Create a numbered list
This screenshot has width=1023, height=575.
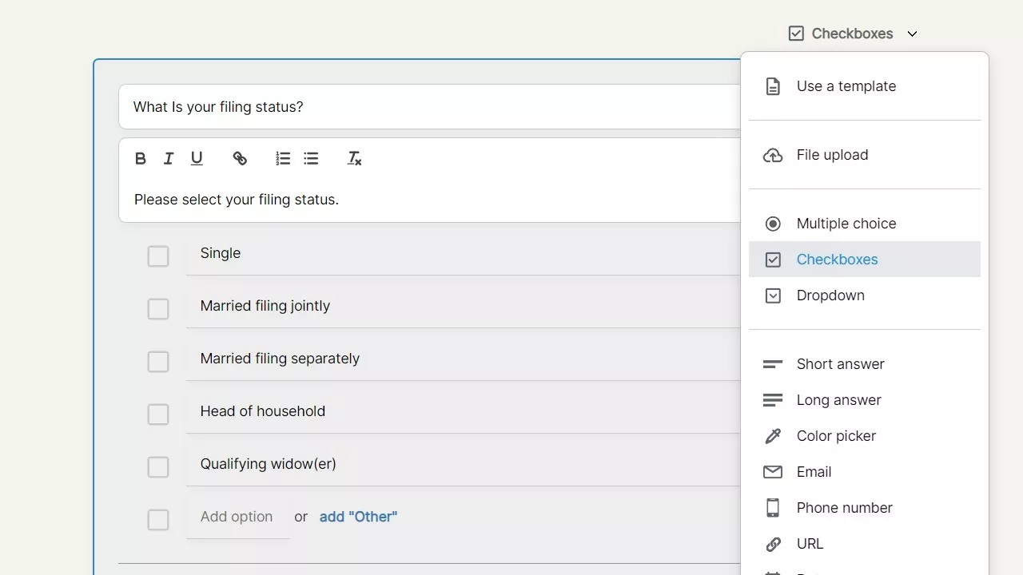tap(283, 159)
